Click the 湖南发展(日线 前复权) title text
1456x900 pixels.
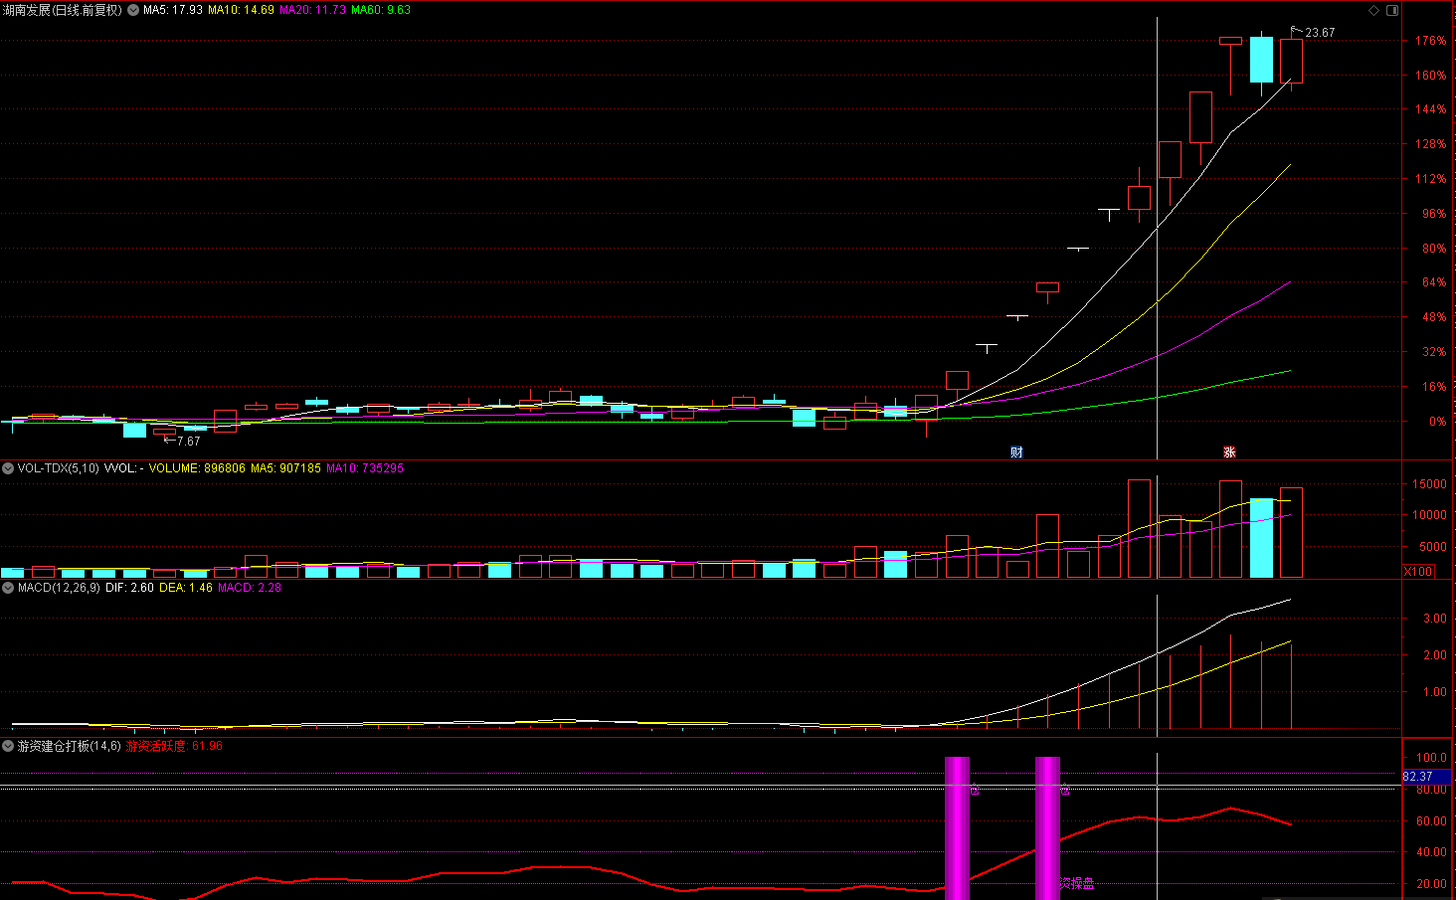(63, 10)
